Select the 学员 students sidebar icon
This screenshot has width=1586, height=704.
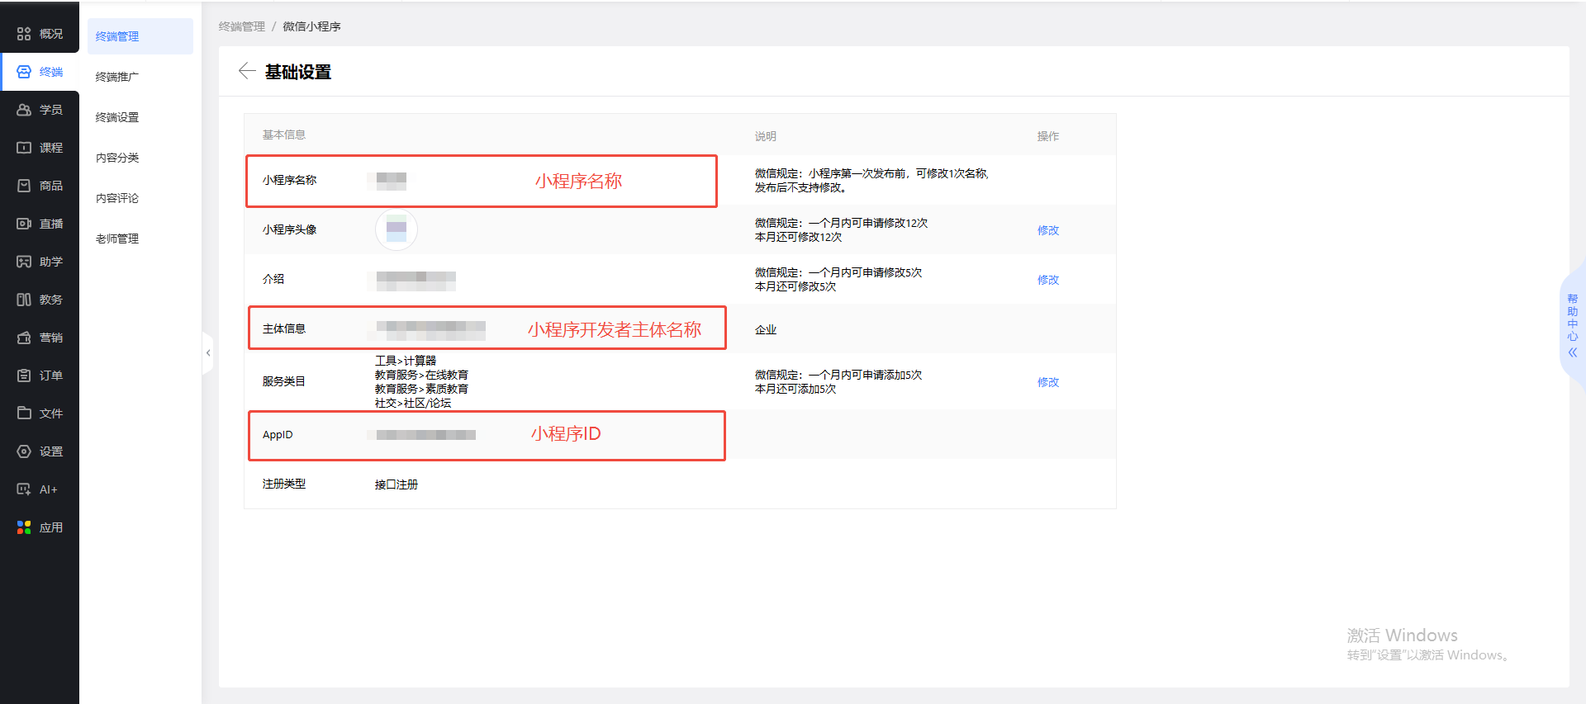pos(24,110)
